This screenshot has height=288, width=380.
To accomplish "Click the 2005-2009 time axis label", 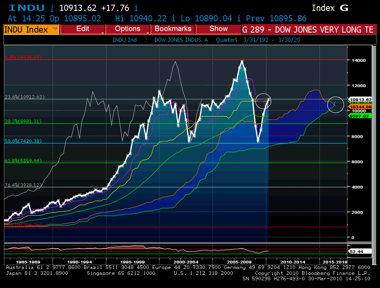I will coord(239,262).
